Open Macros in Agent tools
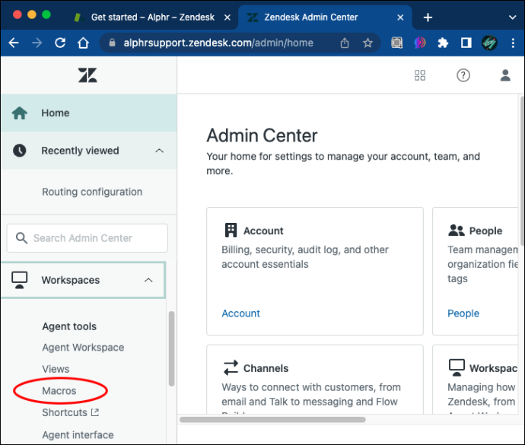The image size is (525, 445). click(59, 391)
